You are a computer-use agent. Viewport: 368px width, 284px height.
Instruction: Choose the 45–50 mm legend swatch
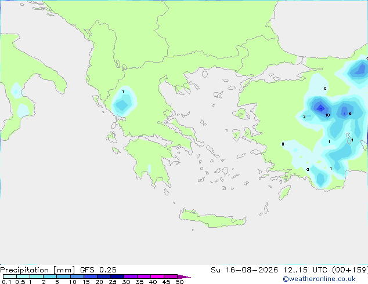click(171, 276)
